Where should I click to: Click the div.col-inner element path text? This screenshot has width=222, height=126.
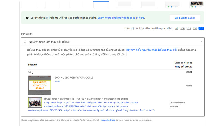86,99
